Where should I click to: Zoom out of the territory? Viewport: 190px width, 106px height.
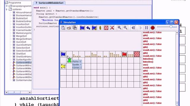[125, 28]
